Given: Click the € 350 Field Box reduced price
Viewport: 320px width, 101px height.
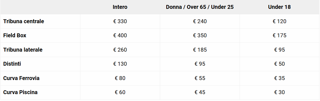Looking at the screenshot, I should point(200,35).
